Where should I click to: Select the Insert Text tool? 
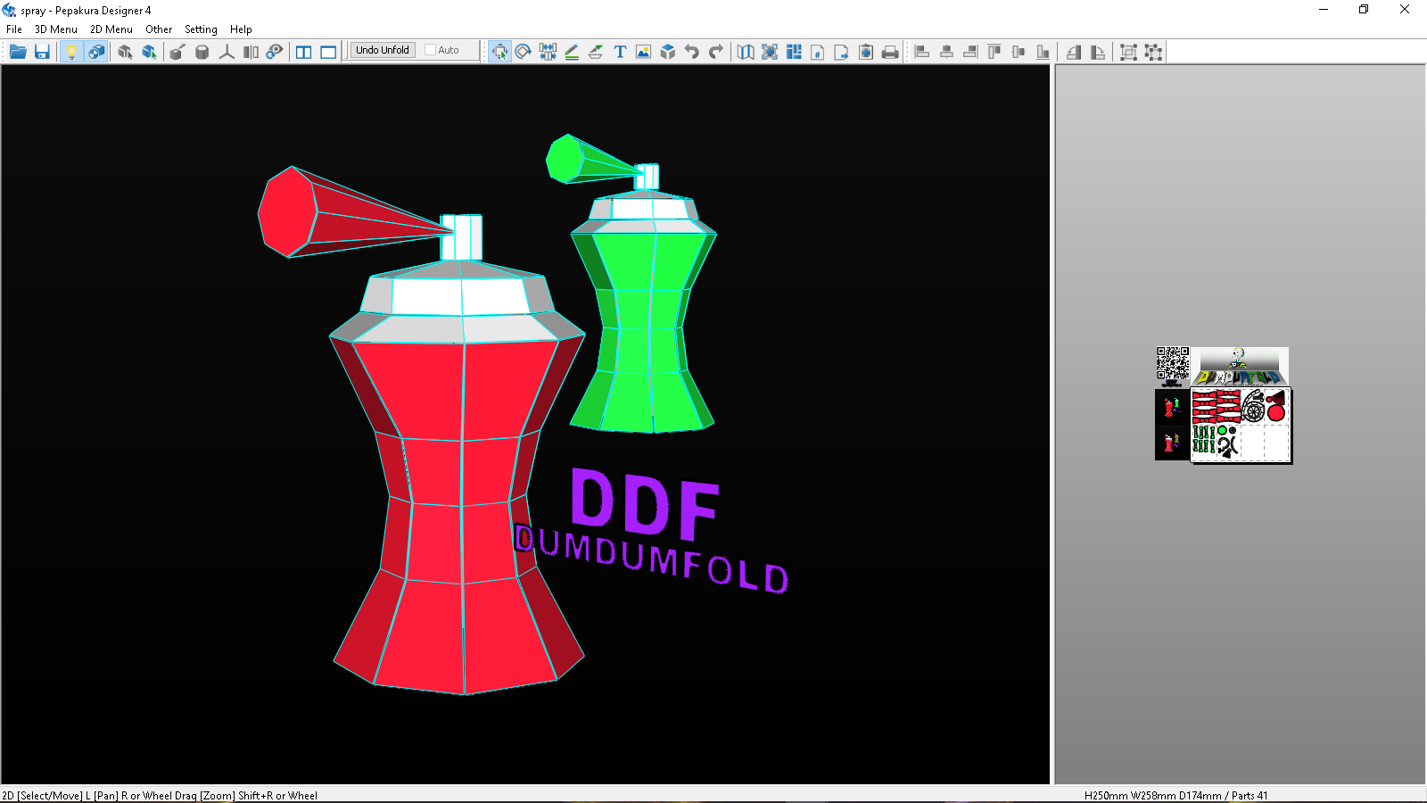pyautogui.click(x=619, y=51)
